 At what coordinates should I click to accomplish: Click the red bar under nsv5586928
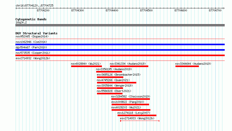pyautogui.click(x=110, y=94)
